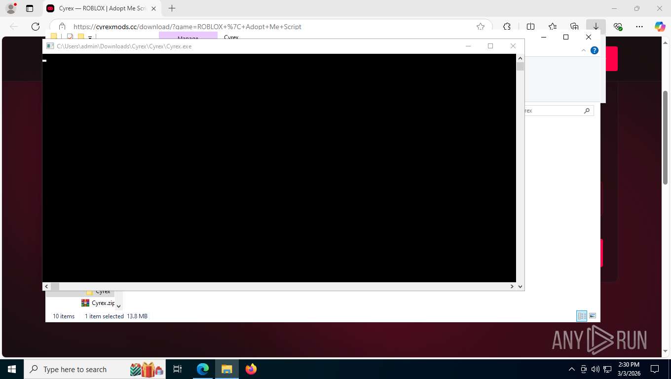Open the Manage tab in File Explorer
Image resolution: width=671 pixels, height=379 pixels.
[188, 36]
